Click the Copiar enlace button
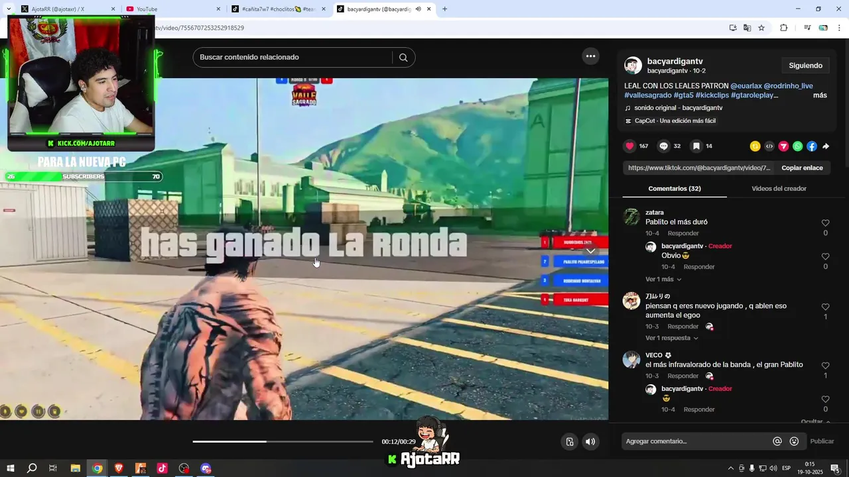Viewport: 849px width, 477px height. [802, 168]
